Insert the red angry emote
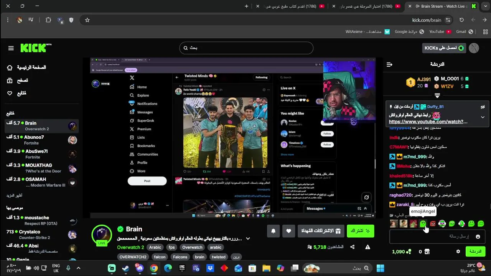 (433, 223)
